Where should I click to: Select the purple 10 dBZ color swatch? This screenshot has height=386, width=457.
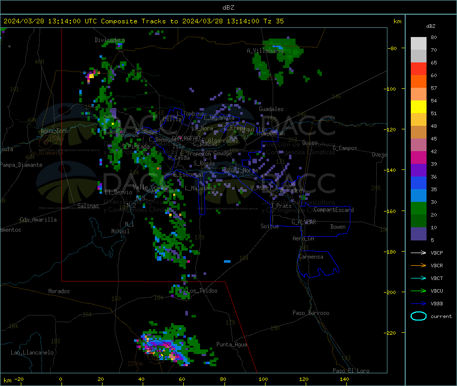point(418,234)
